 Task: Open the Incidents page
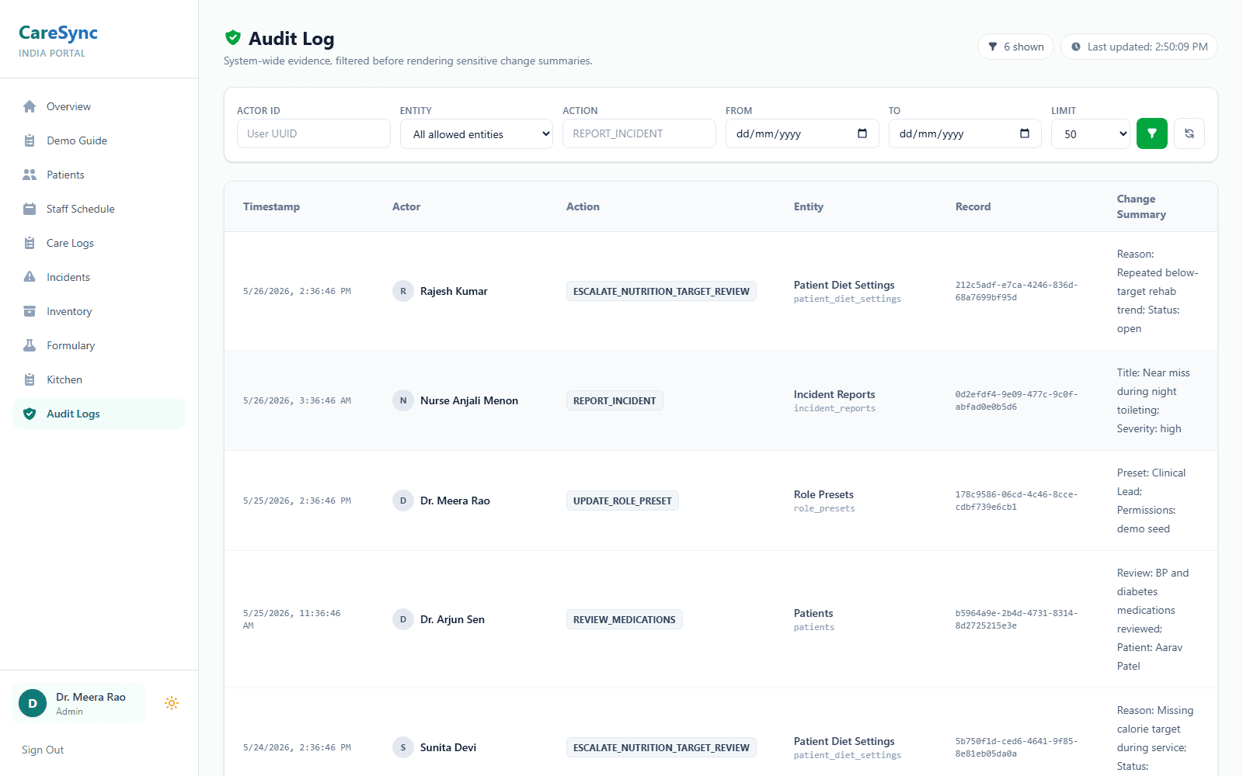pos(99,277)
